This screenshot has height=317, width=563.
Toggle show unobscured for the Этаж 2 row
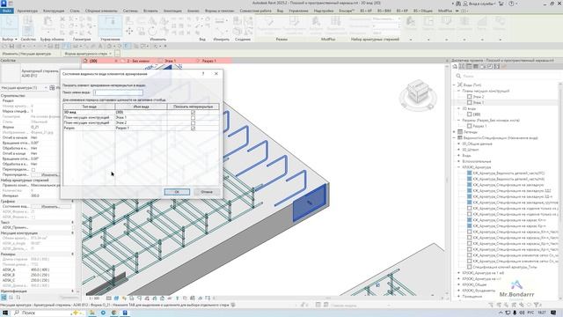(194, 123)
